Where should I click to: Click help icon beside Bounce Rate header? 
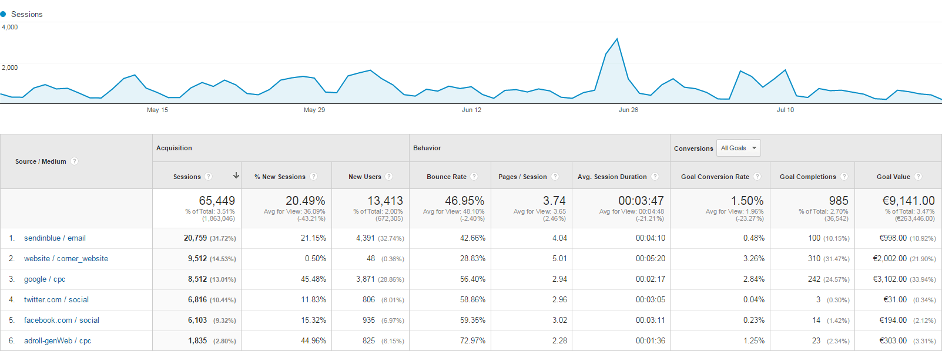[474, 177]
